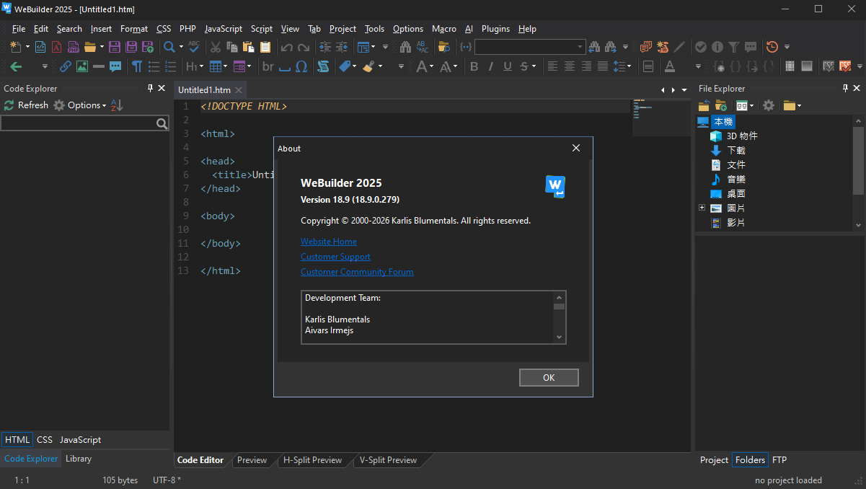This screenshot has width=866, height=489.
Task: Open the heading H1 dropdown arrow
Action: pyautogui.click(x=201, y=66)
